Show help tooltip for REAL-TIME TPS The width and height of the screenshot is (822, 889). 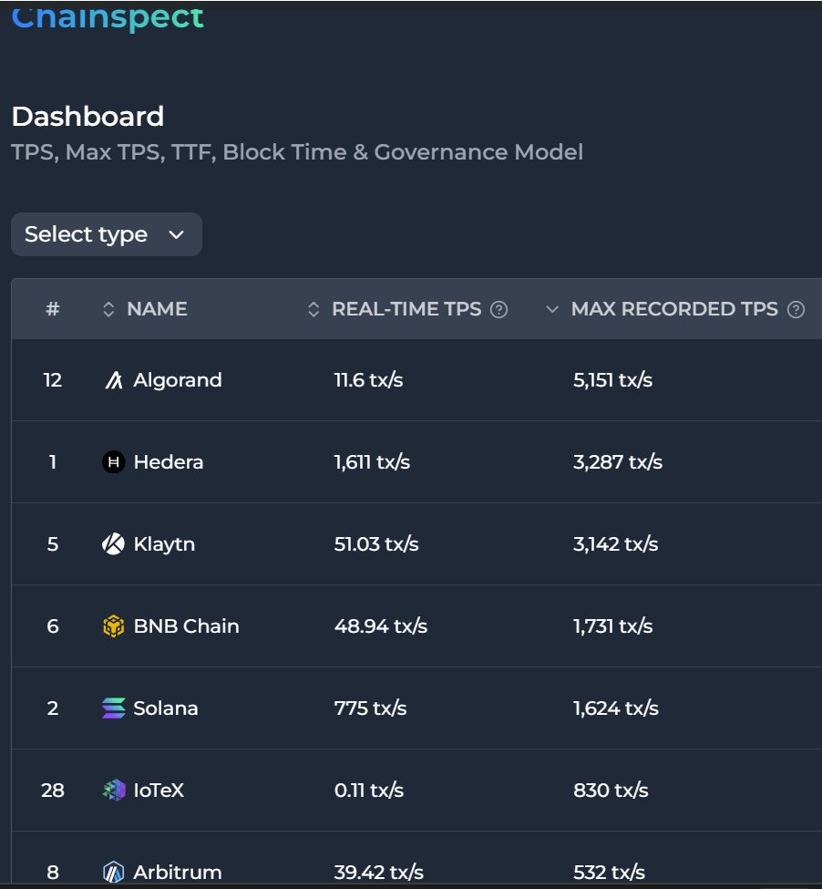(x=498, y=310)
